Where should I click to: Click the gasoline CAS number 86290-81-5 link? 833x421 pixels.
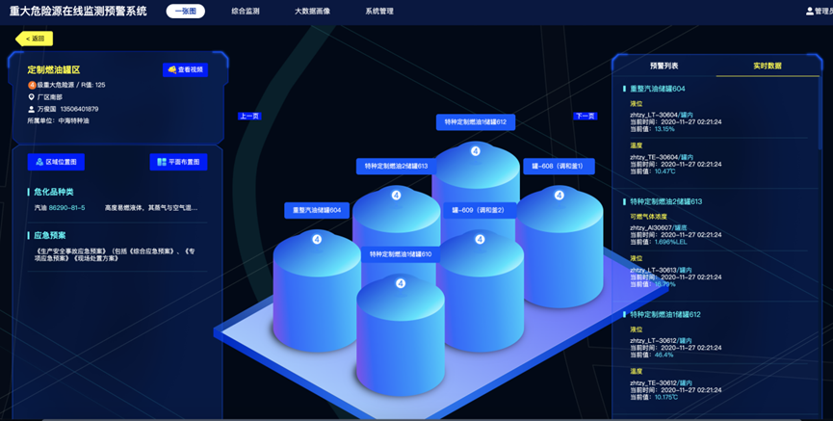[x=67, y=207]
